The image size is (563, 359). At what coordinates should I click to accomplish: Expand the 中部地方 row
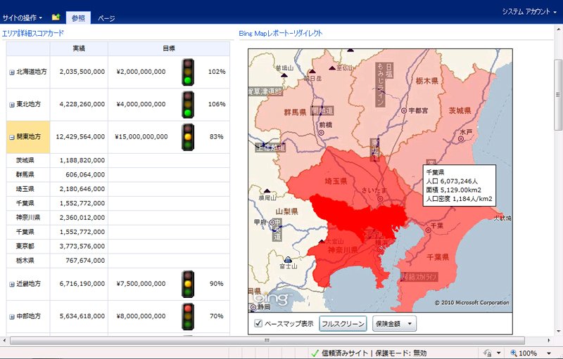pyautogui.click(x=12, y=317)
